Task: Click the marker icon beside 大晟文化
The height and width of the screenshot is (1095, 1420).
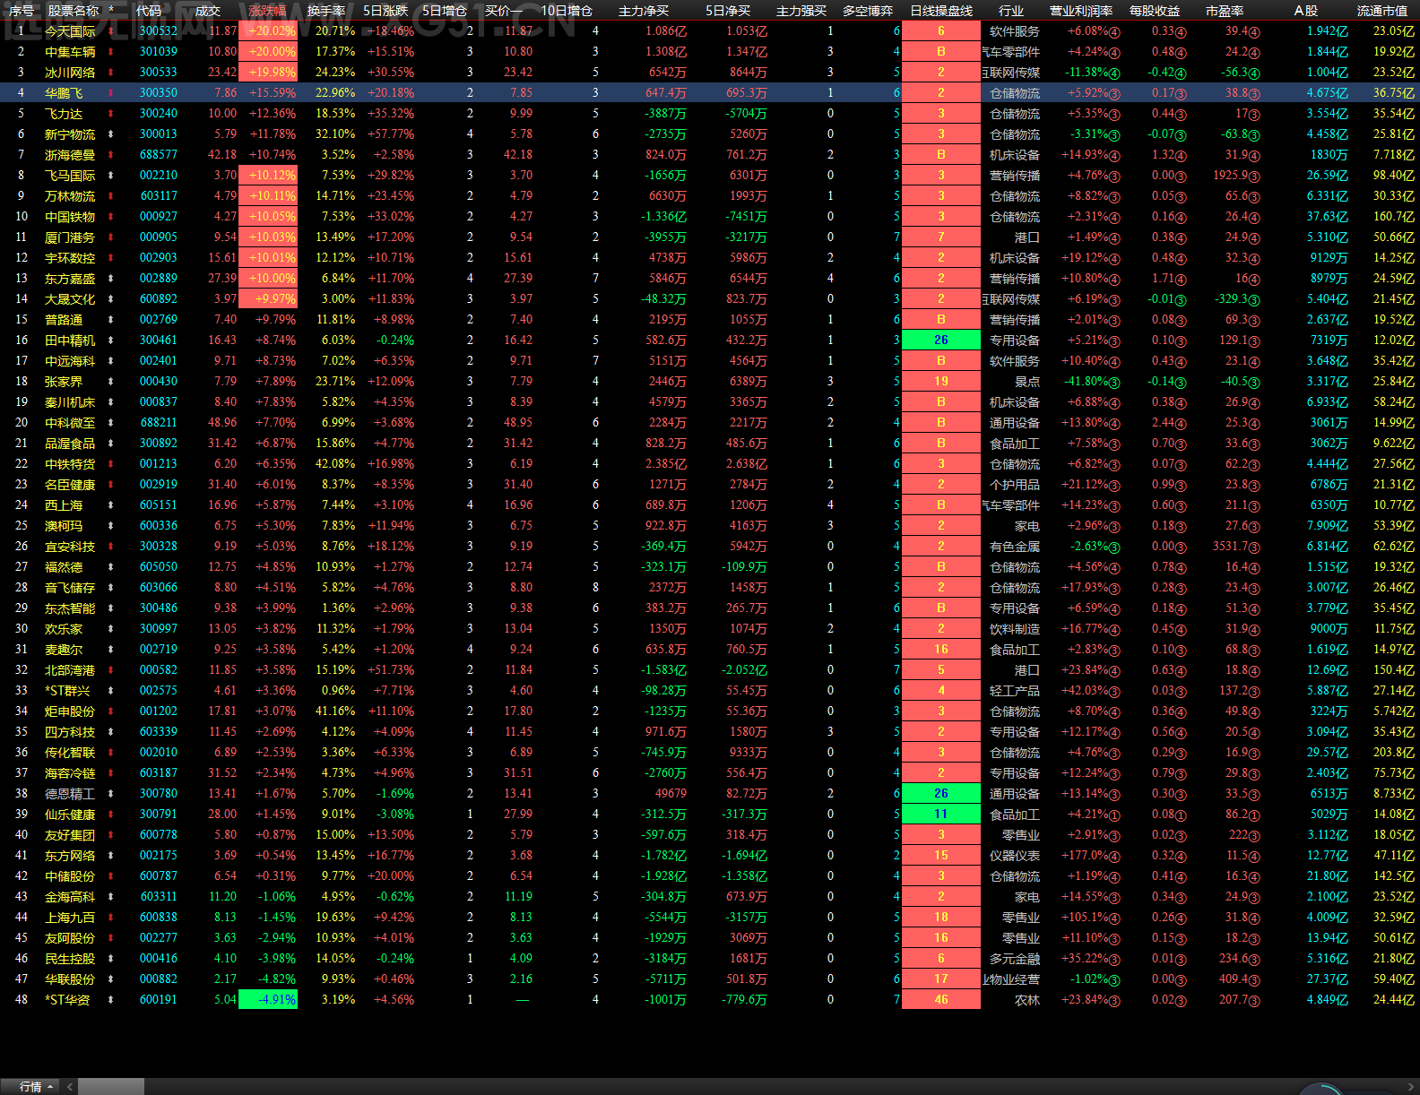Action: pyautogui.click(x=111, y=299)
